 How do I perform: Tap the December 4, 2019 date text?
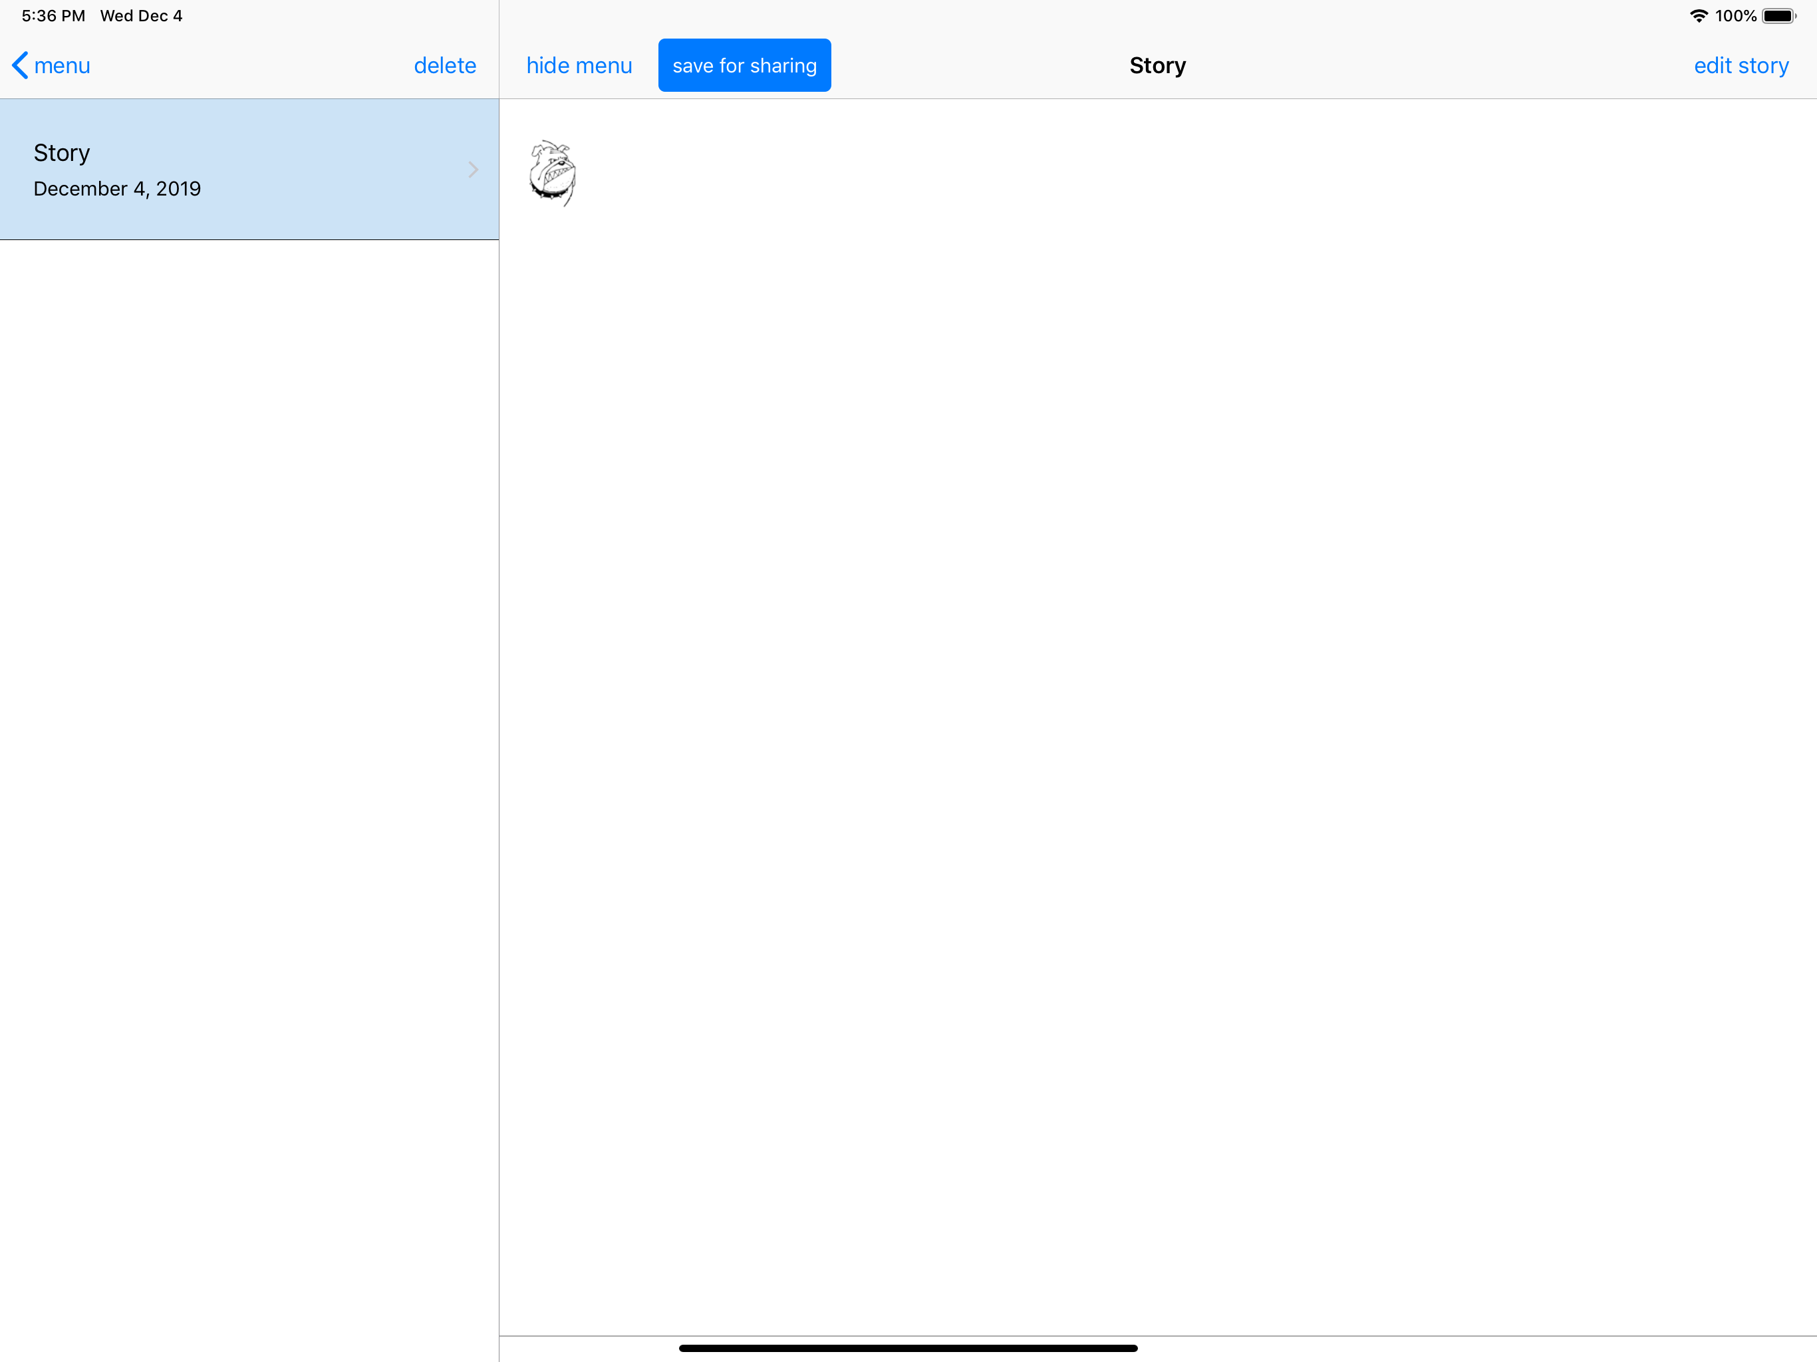(118, 189)
